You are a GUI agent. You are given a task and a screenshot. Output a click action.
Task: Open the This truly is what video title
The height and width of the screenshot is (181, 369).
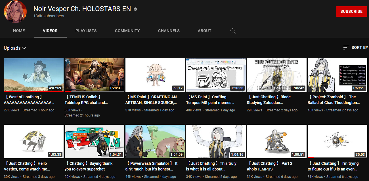(211, 166)
